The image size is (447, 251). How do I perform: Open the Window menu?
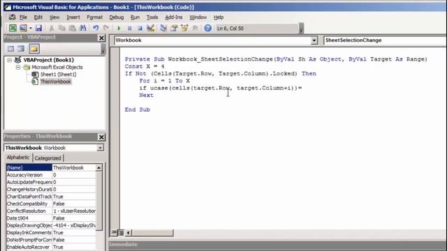[x=198, y=17]
